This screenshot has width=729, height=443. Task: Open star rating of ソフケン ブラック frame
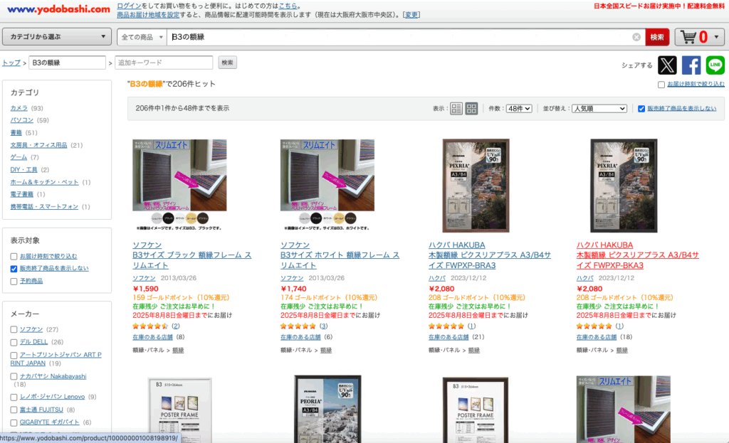tap(150, 326)
